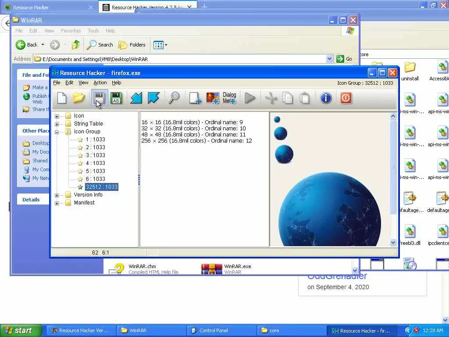449x337 pixels.
Task: Click preview pane scrollbar up arrow
Action: point(393,116)
